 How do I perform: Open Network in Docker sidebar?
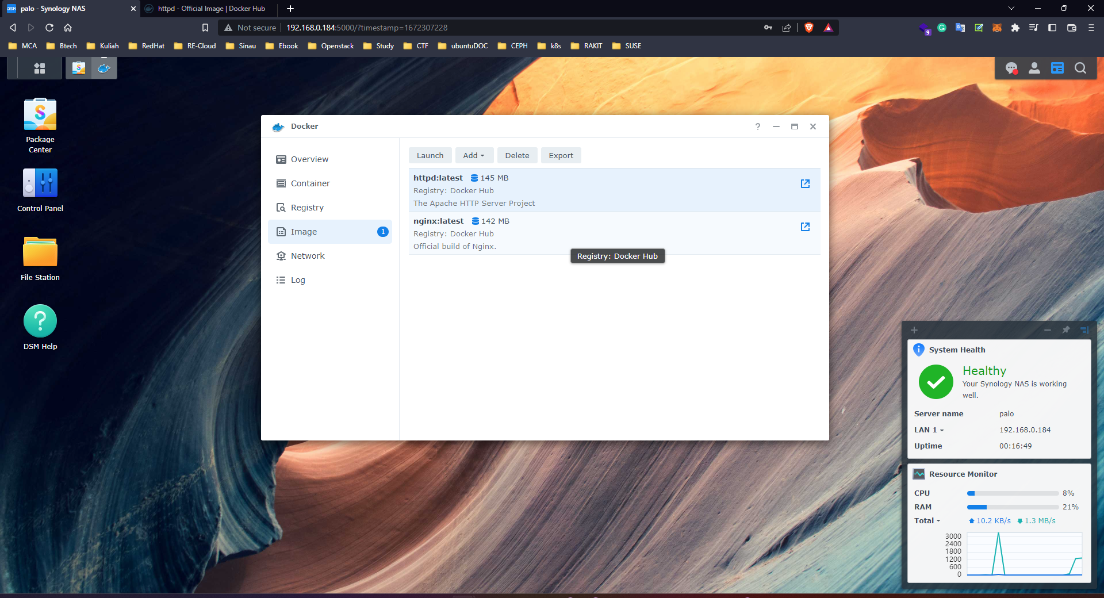click(x=330, y=256)
